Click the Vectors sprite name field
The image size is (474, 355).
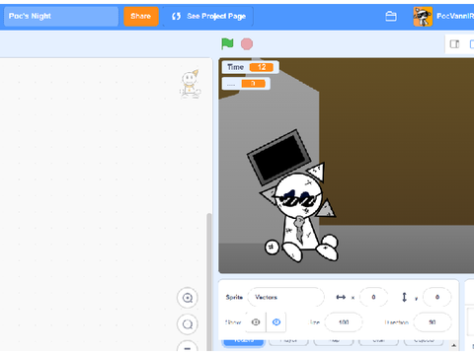pyautogui.click(x=285, y=297)
